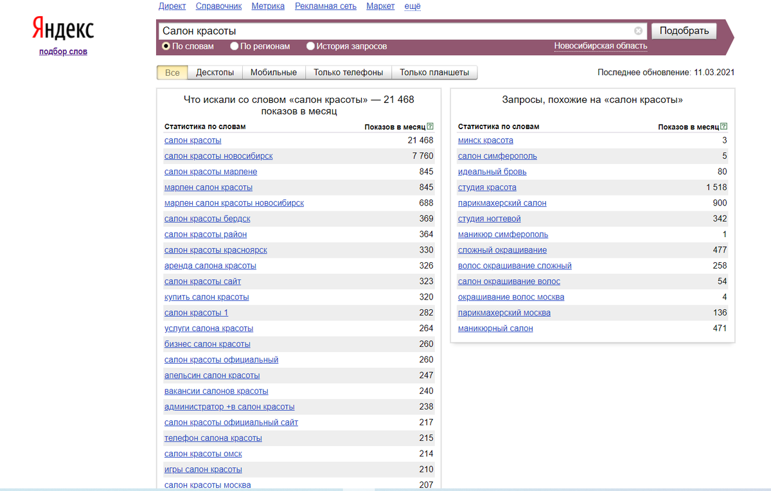Select the 'По словам' radio button
The width and height of the screenshot is (771, 491).
(166, 46)
